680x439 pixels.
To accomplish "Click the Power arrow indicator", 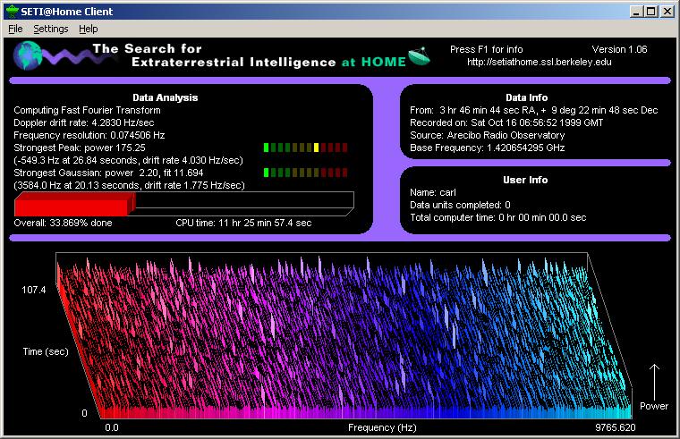I will pyautogui.click(x=654, y=382).
